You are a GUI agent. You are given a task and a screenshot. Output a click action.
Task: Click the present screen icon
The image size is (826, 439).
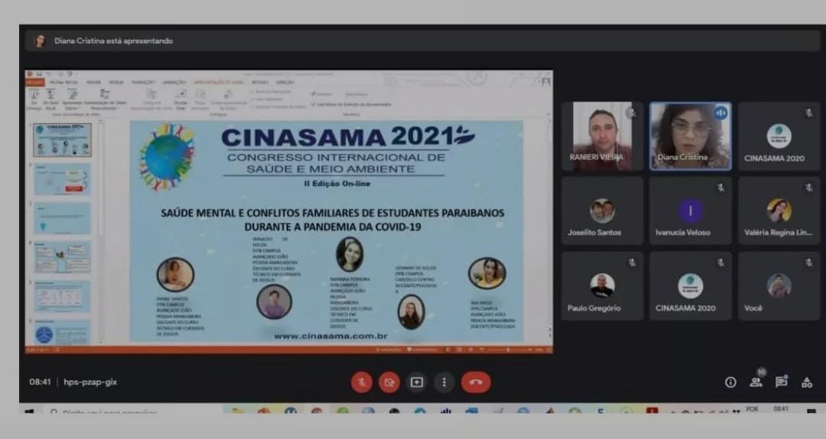pyautogui.click(x=417, y=382)
